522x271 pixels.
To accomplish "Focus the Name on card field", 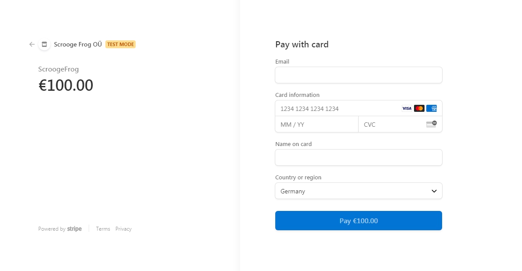I will coord(358,157).
